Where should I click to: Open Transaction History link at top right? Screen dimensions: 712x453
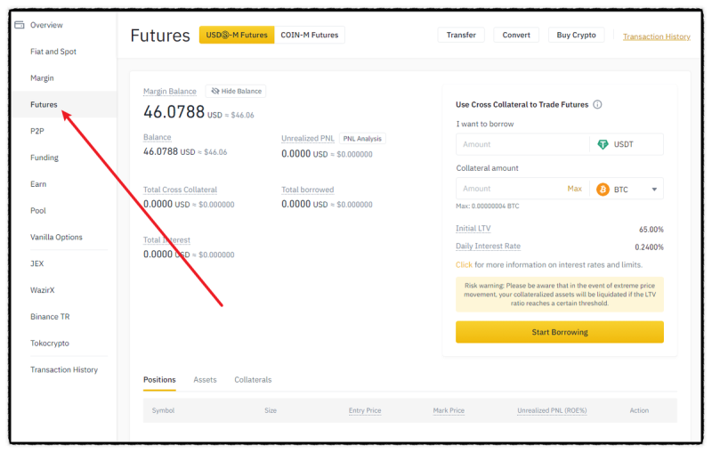tap(657, 36)
